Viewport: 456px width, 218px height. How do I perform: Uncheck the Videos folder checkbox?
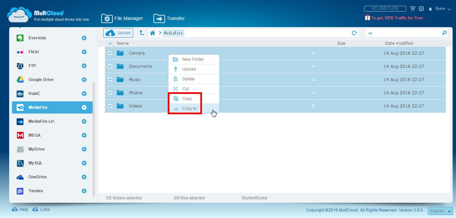pos(110,106)
